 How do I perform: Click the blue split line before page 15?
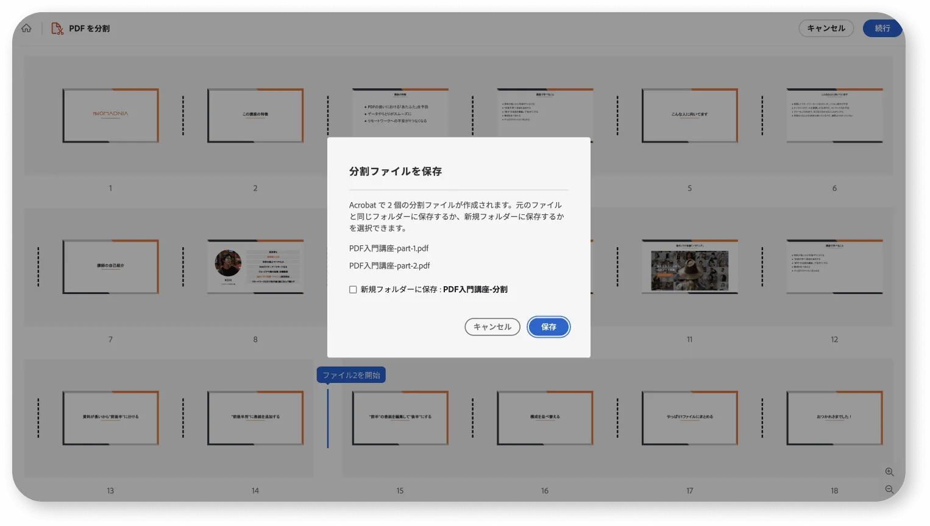(328, 418)
